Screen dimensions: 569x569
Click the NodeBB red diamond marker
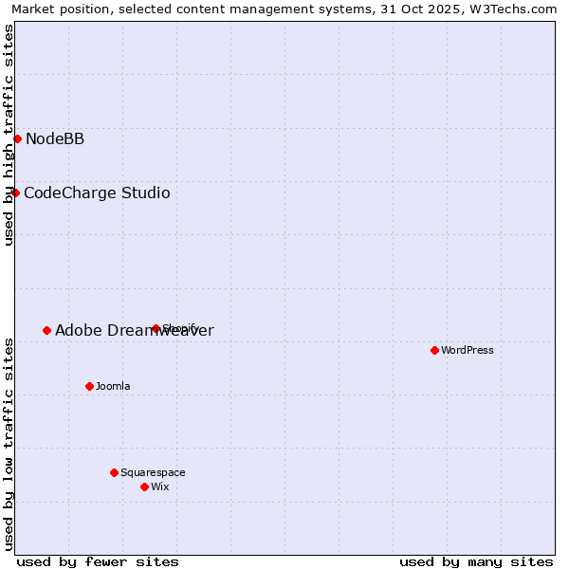pos(17,139)
